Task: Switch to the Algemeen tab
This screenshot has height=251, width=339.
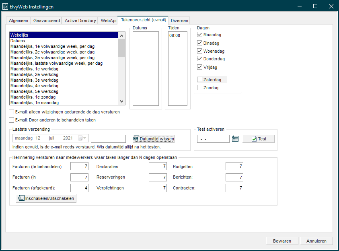Action: click(x=18, y=21)
